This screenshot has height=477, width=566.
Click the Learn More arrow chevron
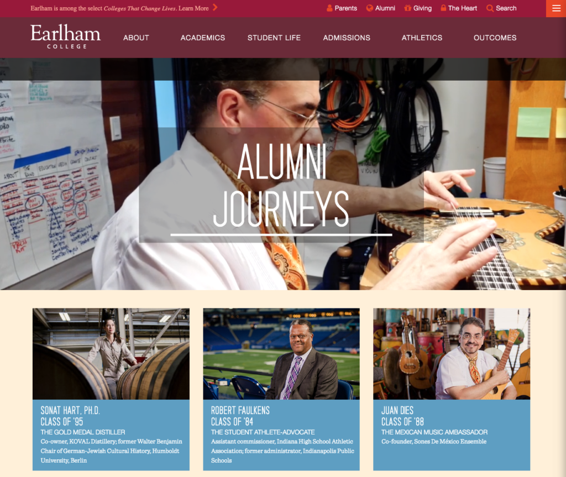click(x=215, y=7)
